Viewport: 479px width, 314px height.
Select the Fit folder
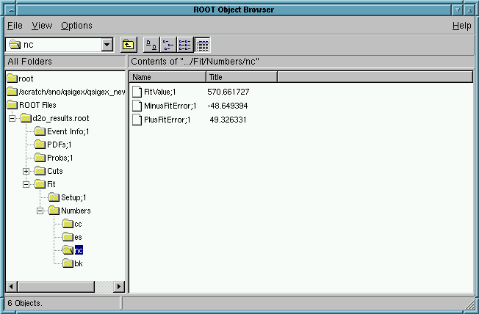45,184
